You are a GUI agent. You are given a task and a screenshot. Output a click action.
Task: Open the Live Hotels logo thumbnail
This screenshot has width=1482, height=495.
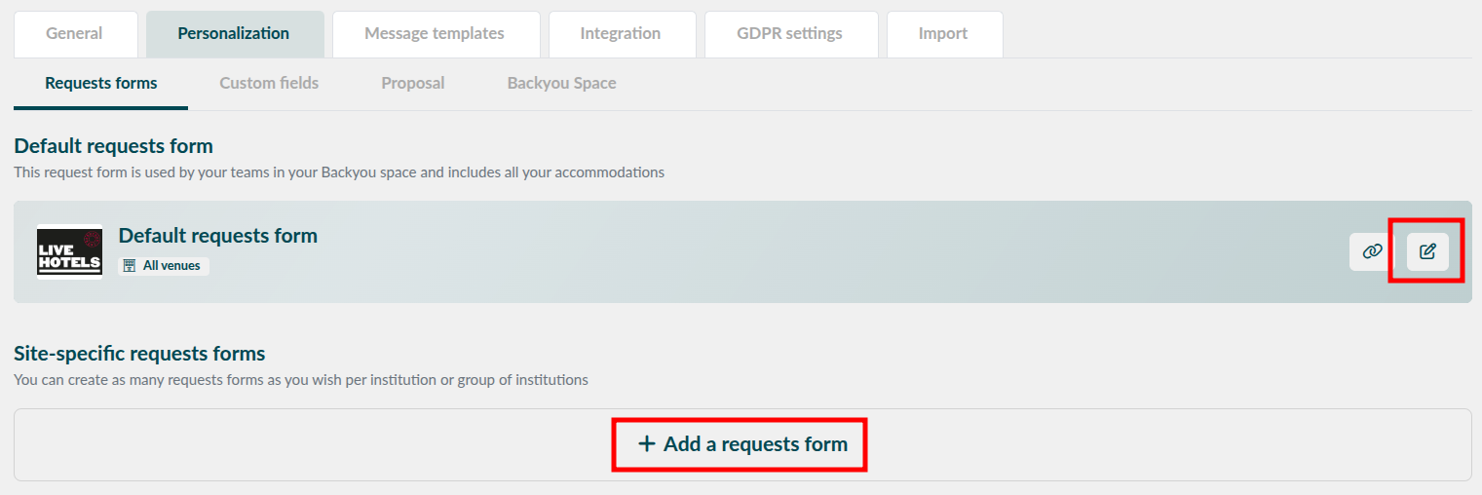pos(69,251)
